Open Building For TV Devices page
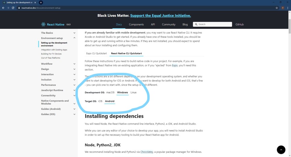The image size is (291, 157). click(51, 54)
